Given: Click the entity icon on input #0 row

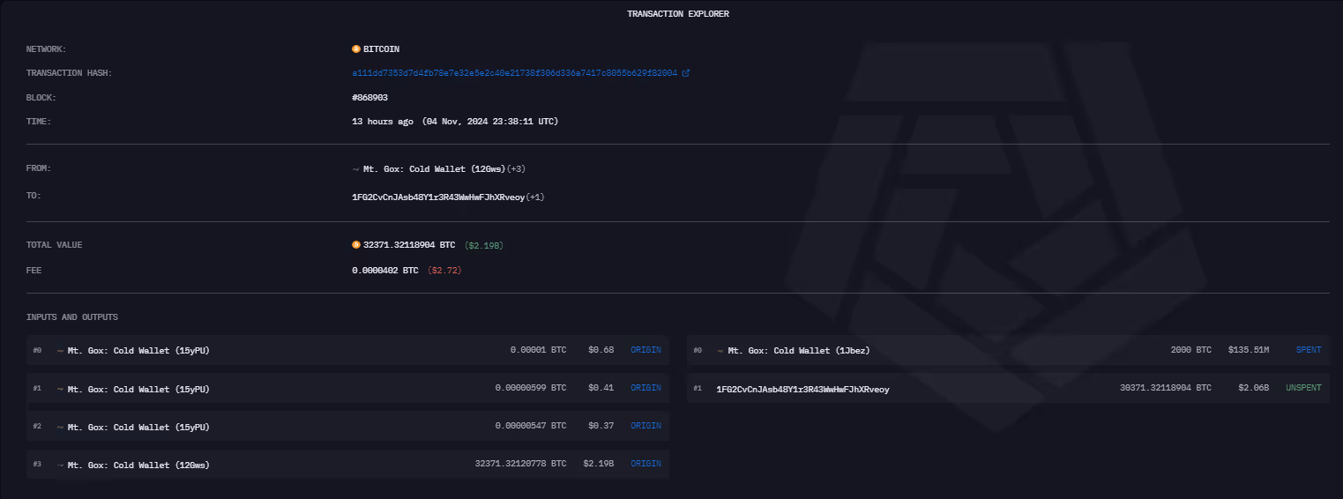Looking at the screenshot, I should click(x=60, y=351).
